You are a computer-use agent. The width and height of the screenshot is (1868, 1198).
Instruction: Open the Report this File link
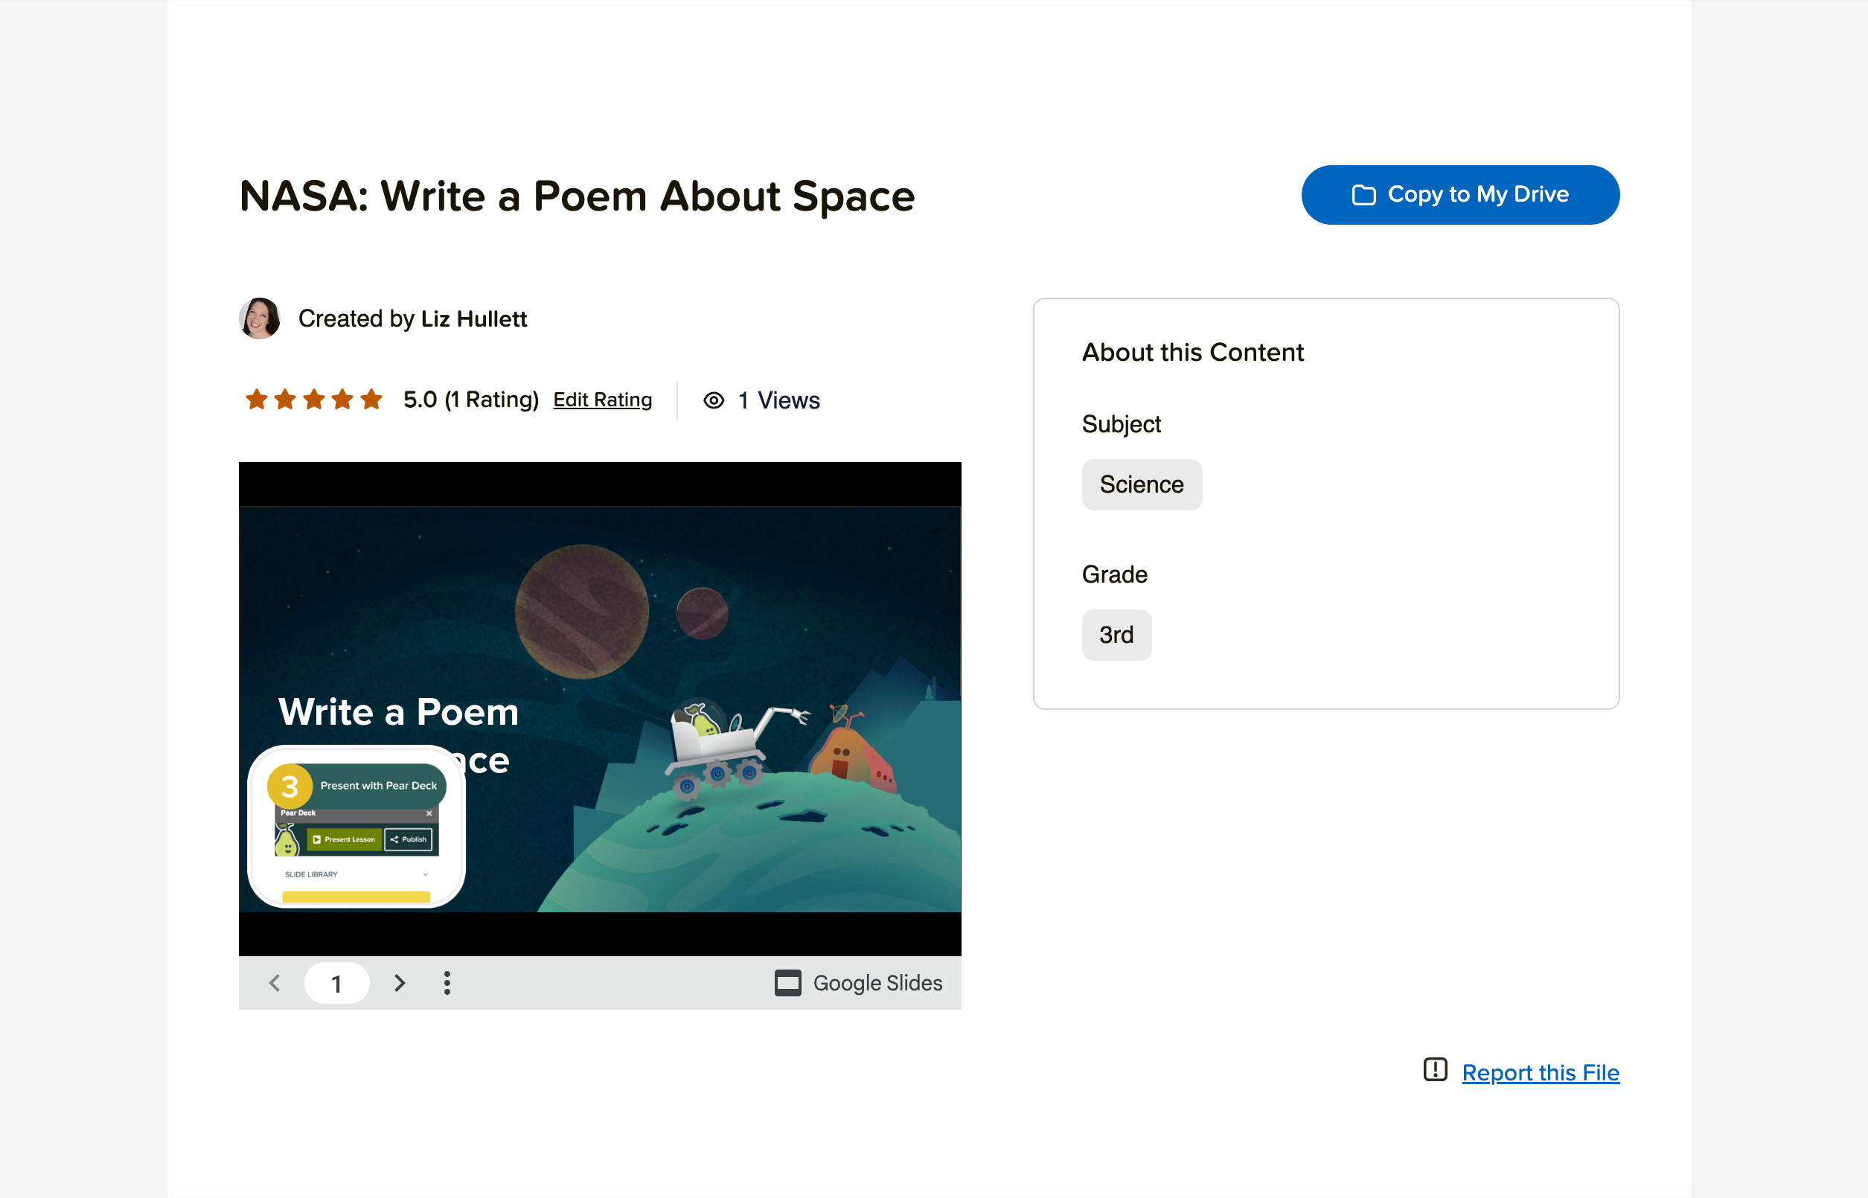(x=1540, y=1072)
